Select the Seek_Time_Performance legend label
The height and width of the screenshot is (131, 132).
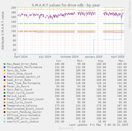[24, 83]
